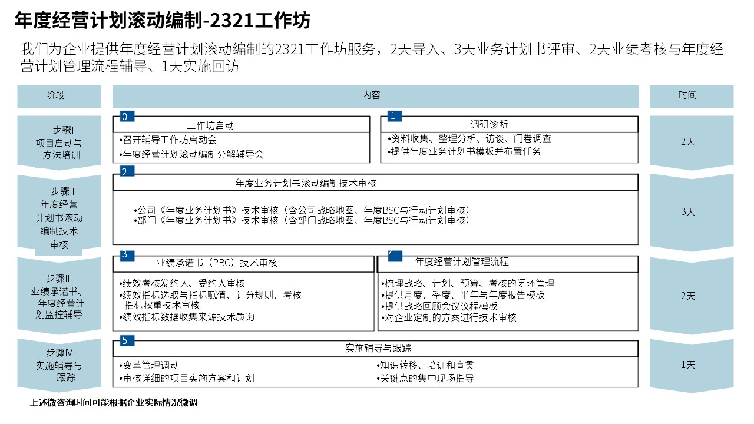The height and width of the screenshot is (424, 754).
Task: Click bullet 年度经营计划滚动编制分解辅导会
Action: [191, 155]
